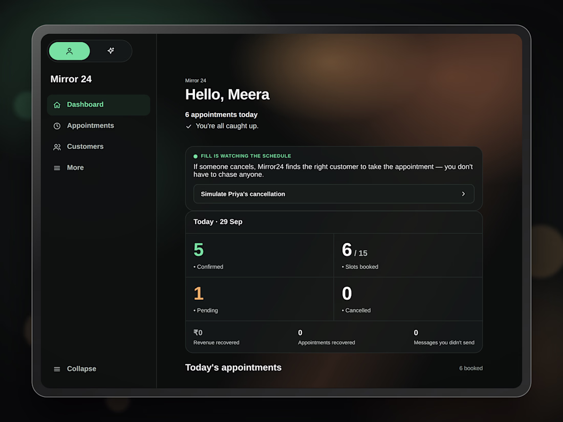Click the 'Today · 29 Sep' header
This screenshot has height=422, width=563.
pyautogui.click(x=218, y=222)
